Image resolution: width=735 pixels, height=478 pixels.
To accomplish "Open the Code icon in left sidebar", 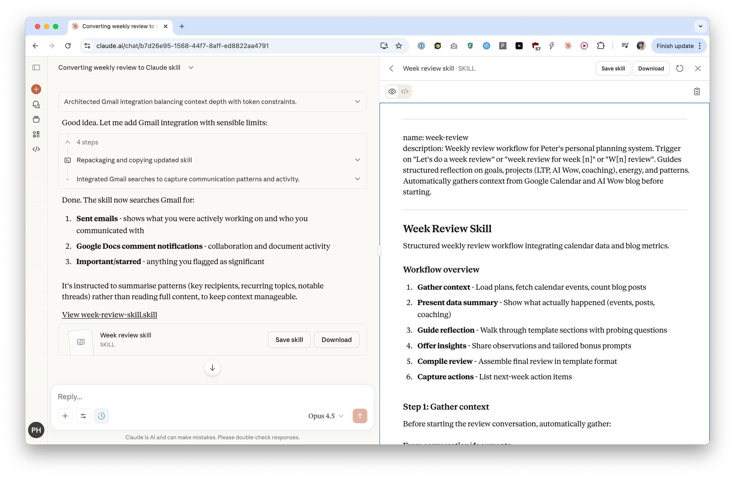I will pos(36,149).
